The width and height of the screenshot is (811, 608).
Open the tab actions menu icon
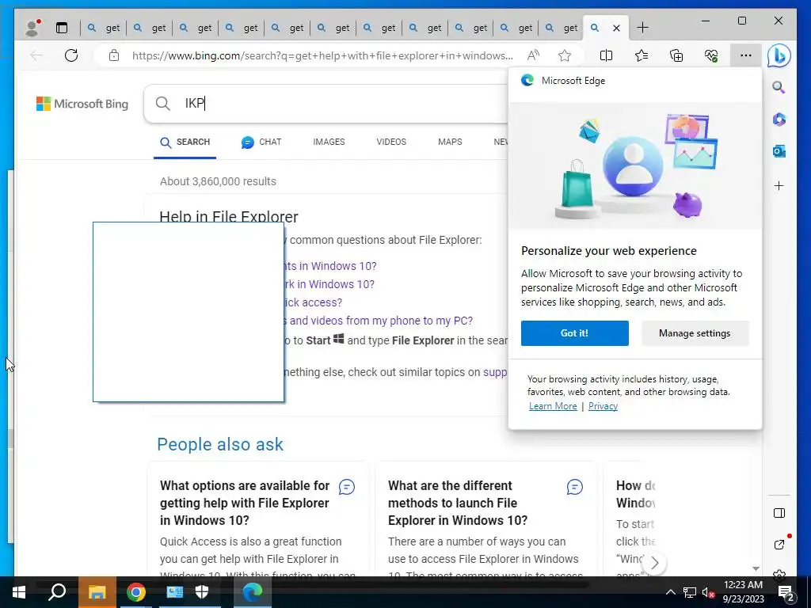tap(62, 28)
